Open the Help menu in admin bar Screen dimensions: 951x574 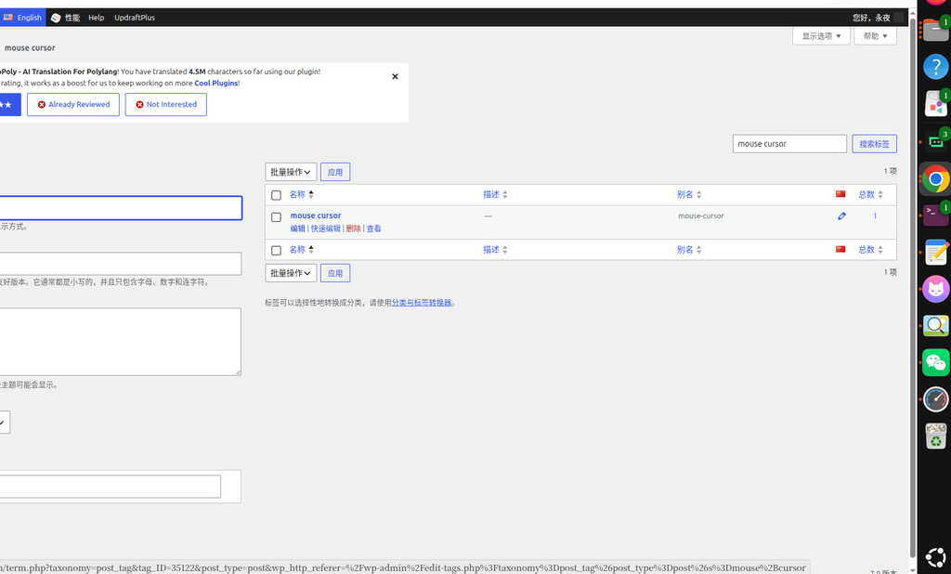(x=96, y=18)
